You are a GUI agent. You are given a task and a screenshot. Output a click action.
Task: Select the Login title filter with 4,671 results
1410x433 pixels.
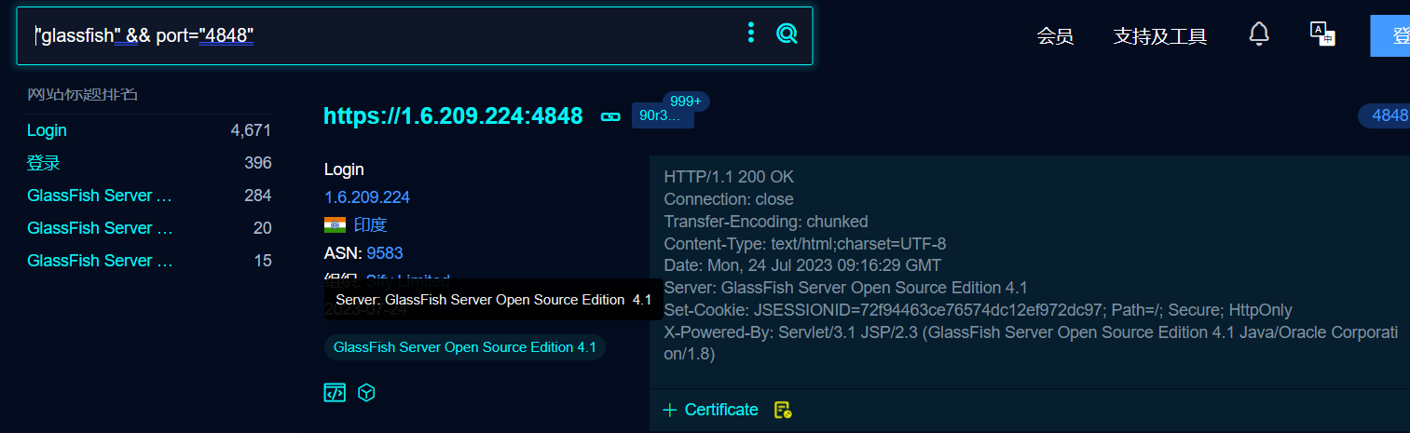(48, 130)
